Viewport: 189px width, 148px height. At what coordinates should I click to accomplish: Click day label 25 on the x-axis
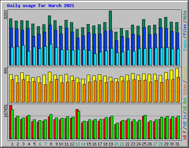144,144
